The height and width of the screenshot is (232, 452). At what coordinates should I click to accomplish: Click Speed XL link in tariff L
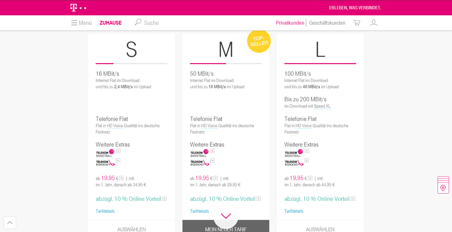tap(322, 106)
